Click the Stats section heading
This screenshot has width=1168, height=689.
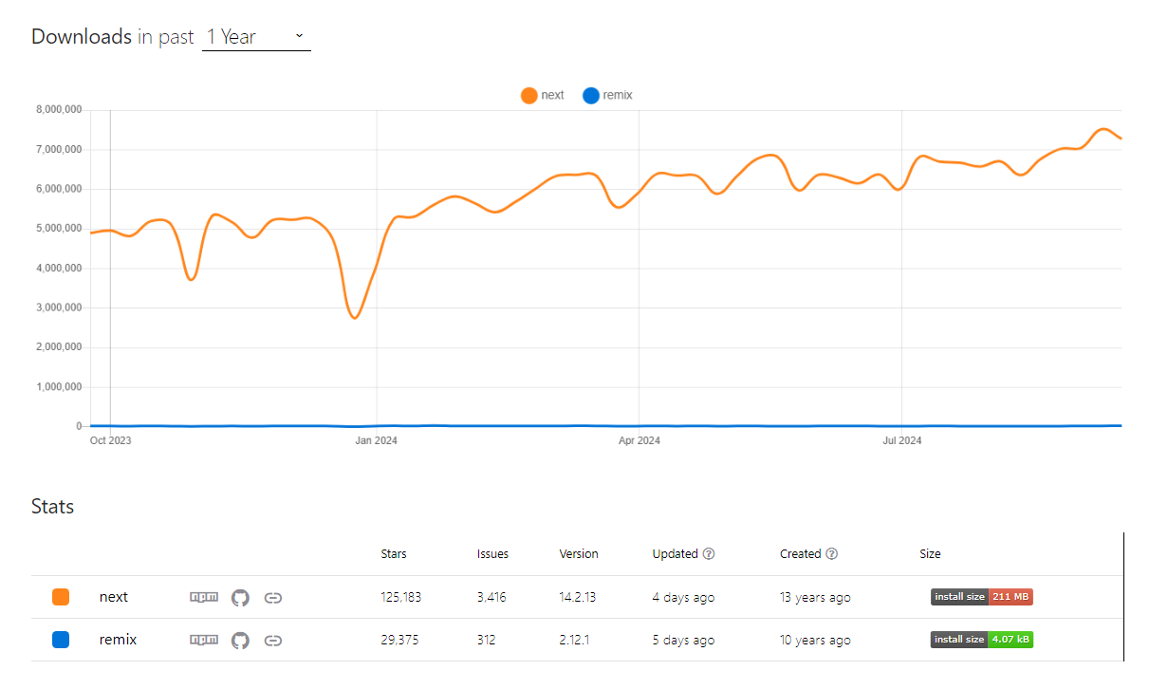(52, 507)
